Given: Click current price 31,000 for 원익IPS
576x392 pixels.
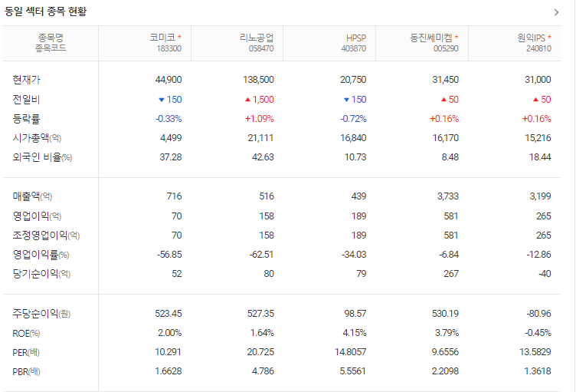Looking at the screenshot, I should [x=538, y=80].
